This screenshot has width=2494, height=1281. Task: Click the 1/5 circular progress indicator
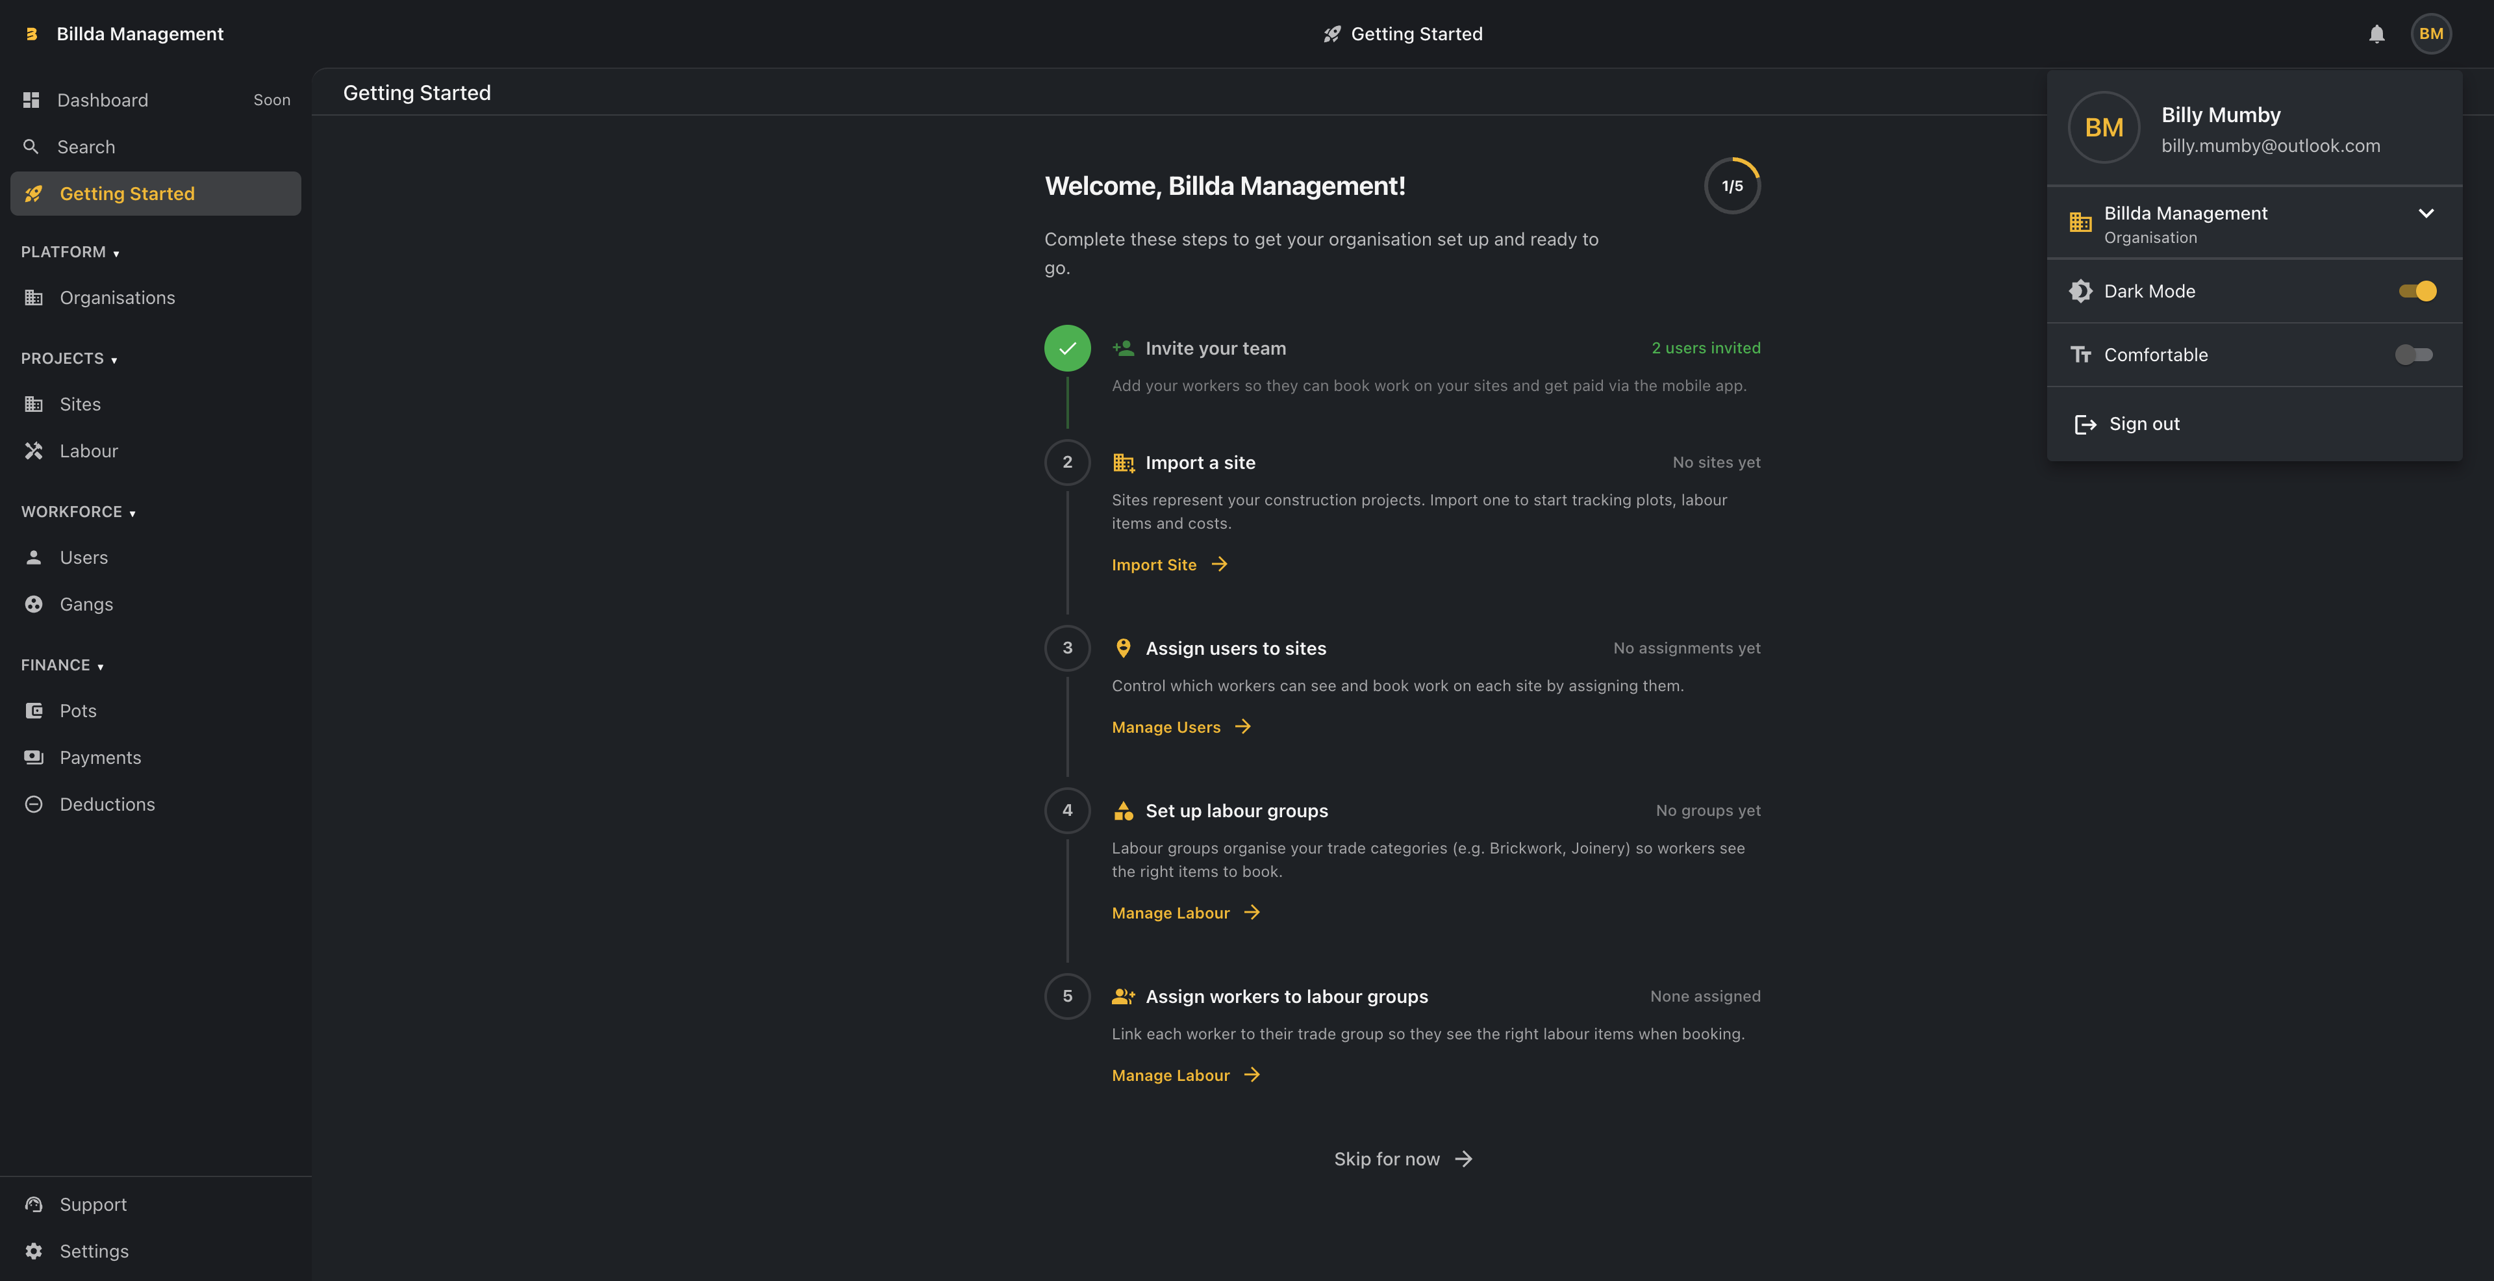tap(1732, 186)
